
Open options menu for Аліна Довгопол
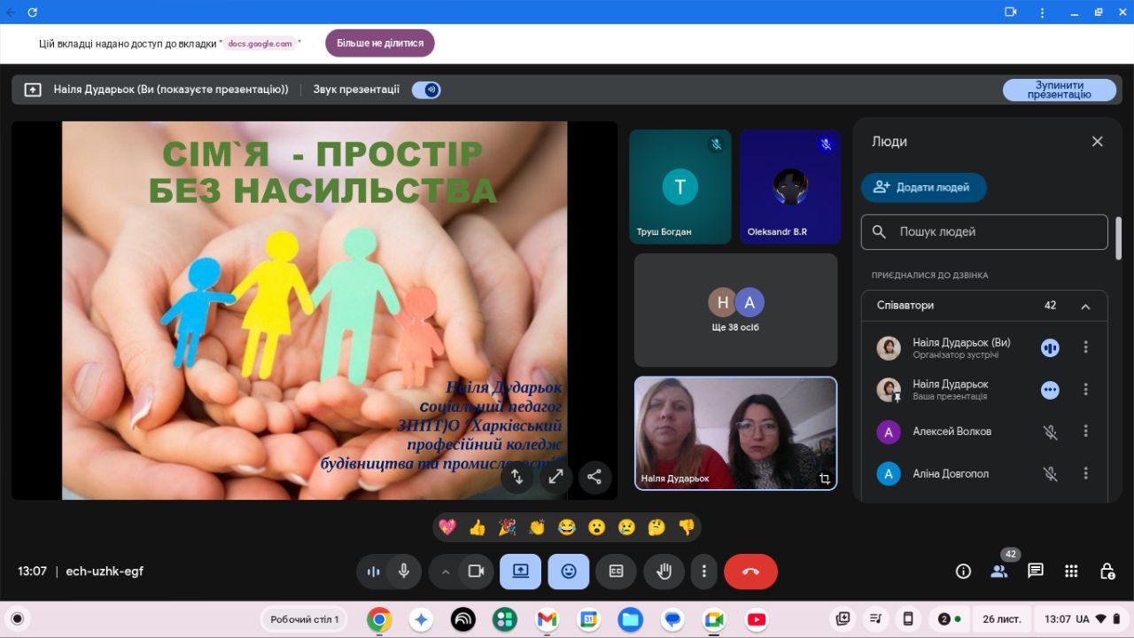click(x=1085, y=474)
